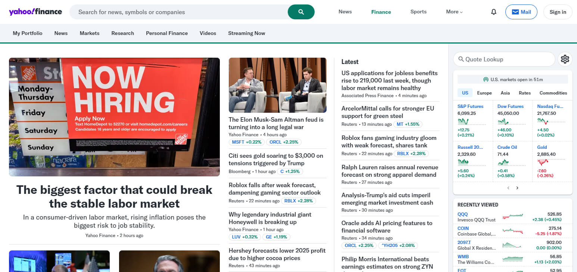Click MT +1.55% ticker chip
577x272 pixels.
[408, 124]
